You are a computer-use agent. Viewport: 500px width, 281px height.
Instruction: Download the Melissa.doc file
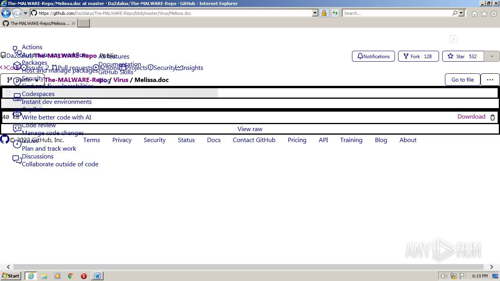click(x=471, y=116)
